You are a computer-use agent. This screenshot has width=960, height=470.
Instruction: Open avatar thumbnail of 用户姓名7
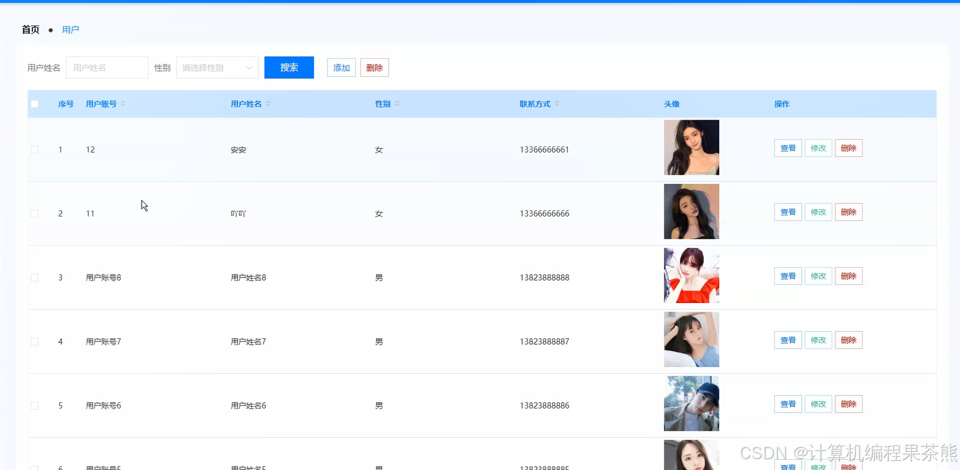[x=691, y=340]
